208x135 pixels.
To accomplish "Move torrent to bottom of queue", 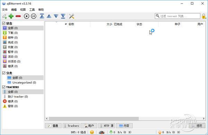I will [63, 16].
